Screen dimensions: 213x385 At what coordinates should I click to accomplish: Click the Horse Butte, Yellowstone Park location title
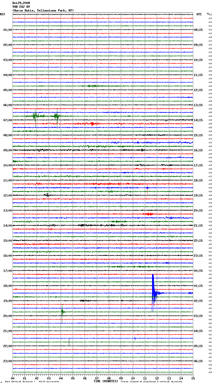(43, 11)
